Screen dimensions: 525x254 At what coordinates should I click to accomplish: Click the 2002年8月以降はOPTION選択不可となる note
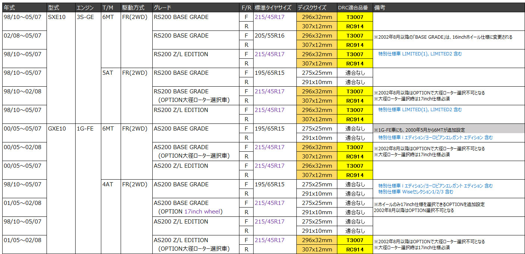pos(414,210)
